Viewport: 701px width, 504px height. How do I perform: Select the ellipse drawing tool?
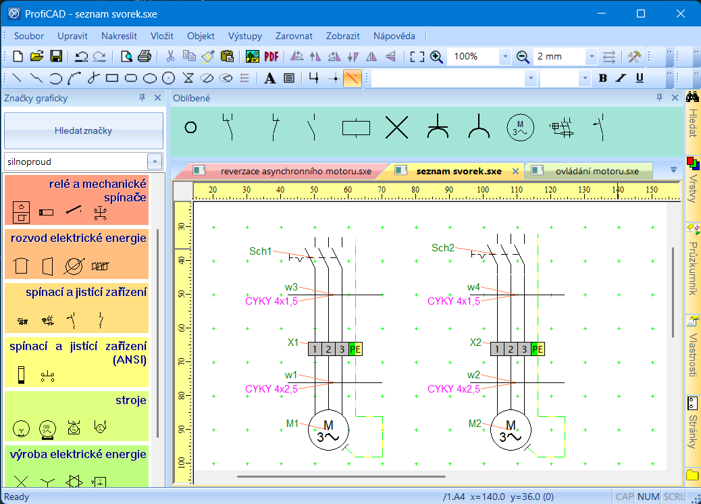(149, 78)
